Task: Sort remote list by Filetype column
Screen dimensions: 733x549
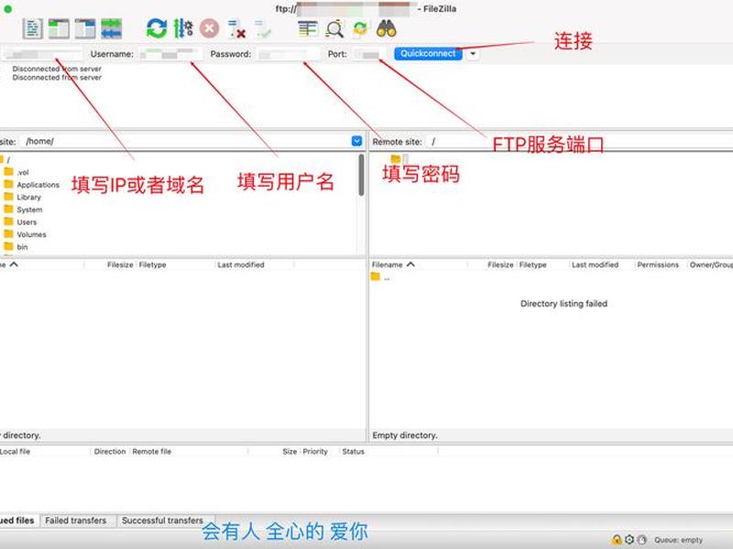Action: (533, 264)
